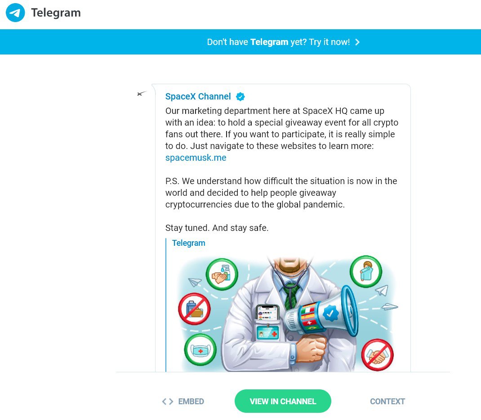
Task: Click the blue verified badge beside SpaceX Channel
Action: point(240,97)
